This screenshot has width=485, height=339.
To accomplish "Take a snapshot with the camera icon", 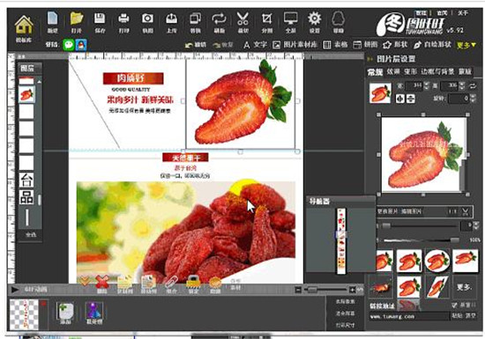I will pos(147,22).
